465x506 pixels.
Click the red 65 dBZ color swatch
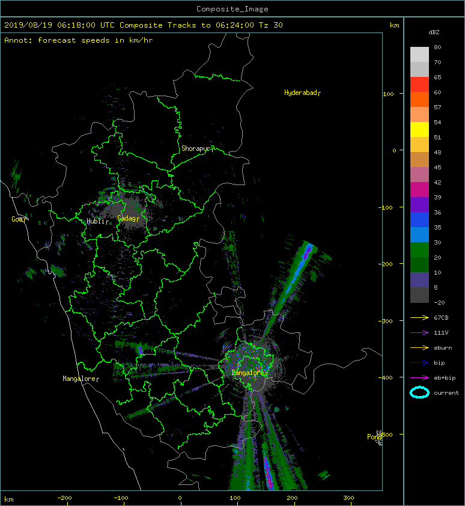point(419,85)
